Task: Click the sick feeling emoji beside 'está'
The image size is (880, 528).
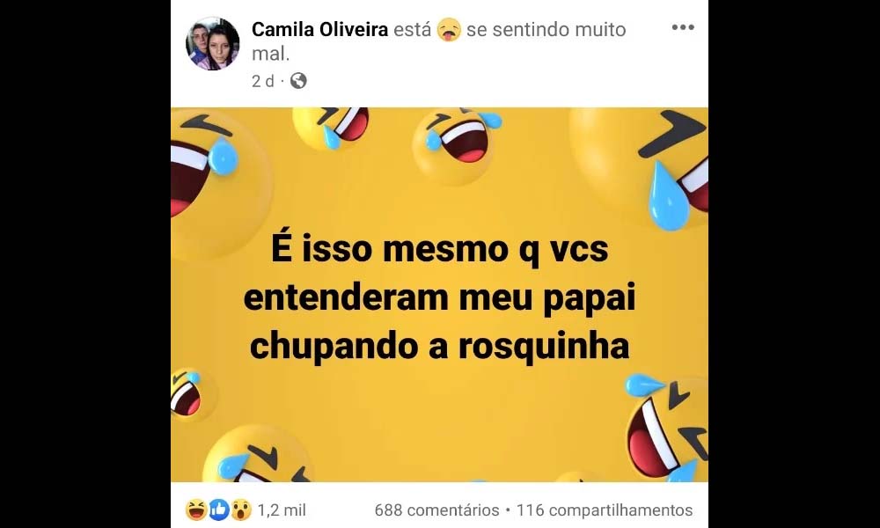Action: coord(449,29)
